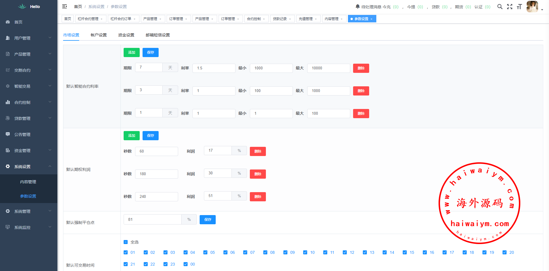
Task: Expand 资金管理 menu chevron
Action: coord(50,150)
